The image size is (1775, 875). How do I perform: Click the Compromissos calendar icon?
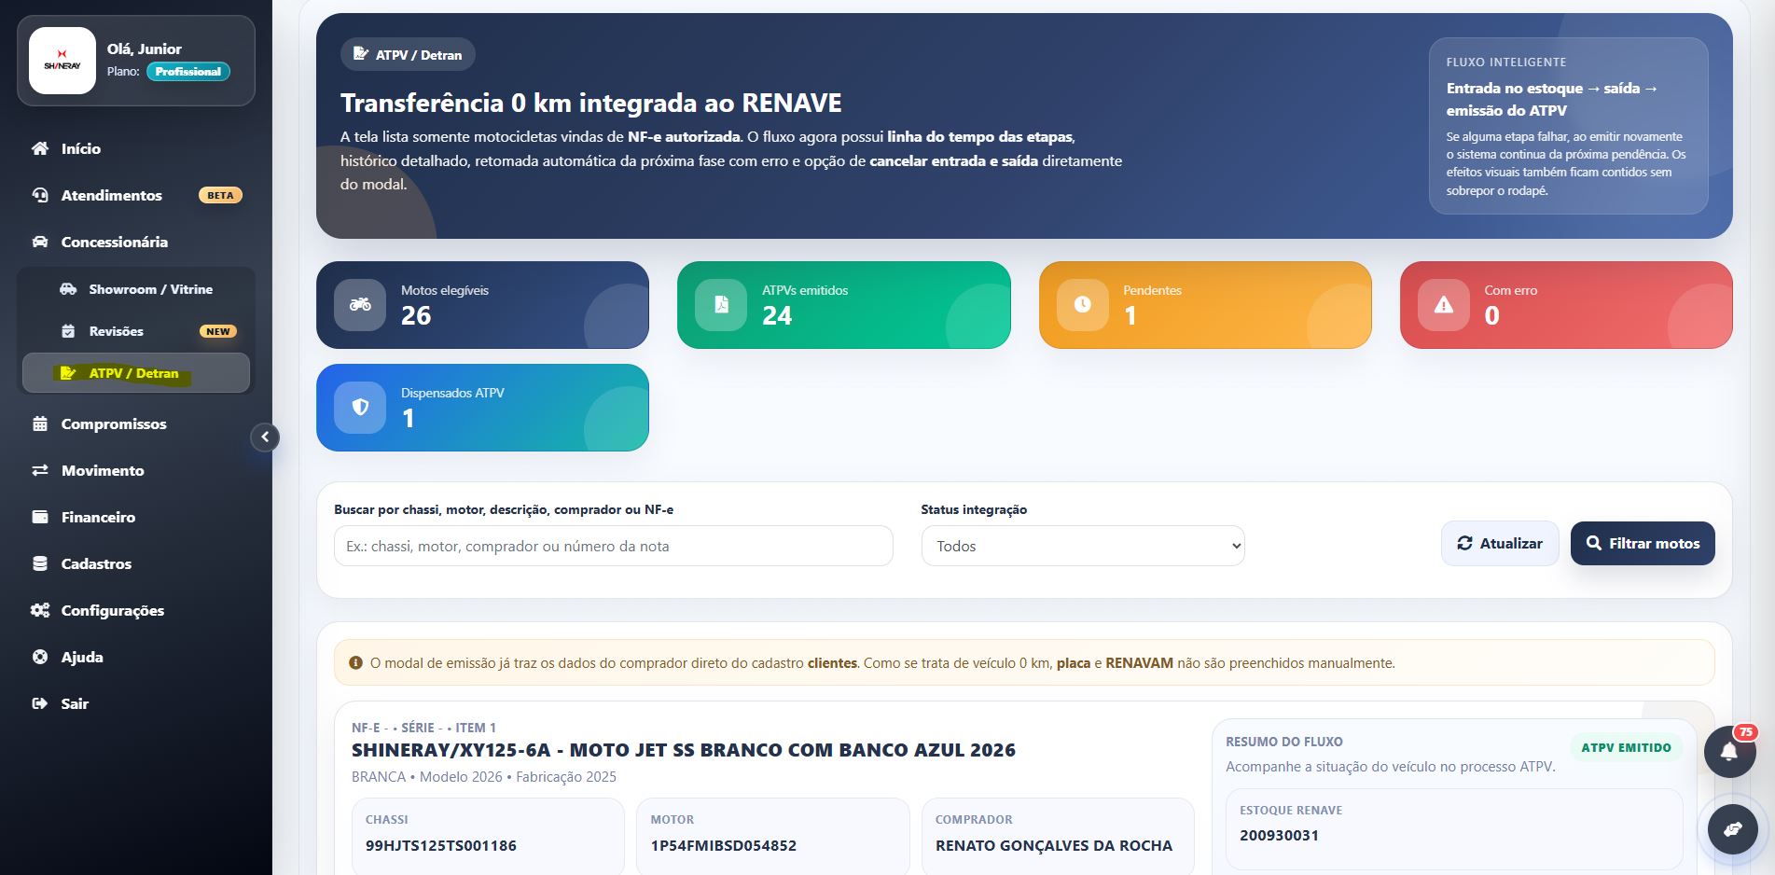(40, 424)
